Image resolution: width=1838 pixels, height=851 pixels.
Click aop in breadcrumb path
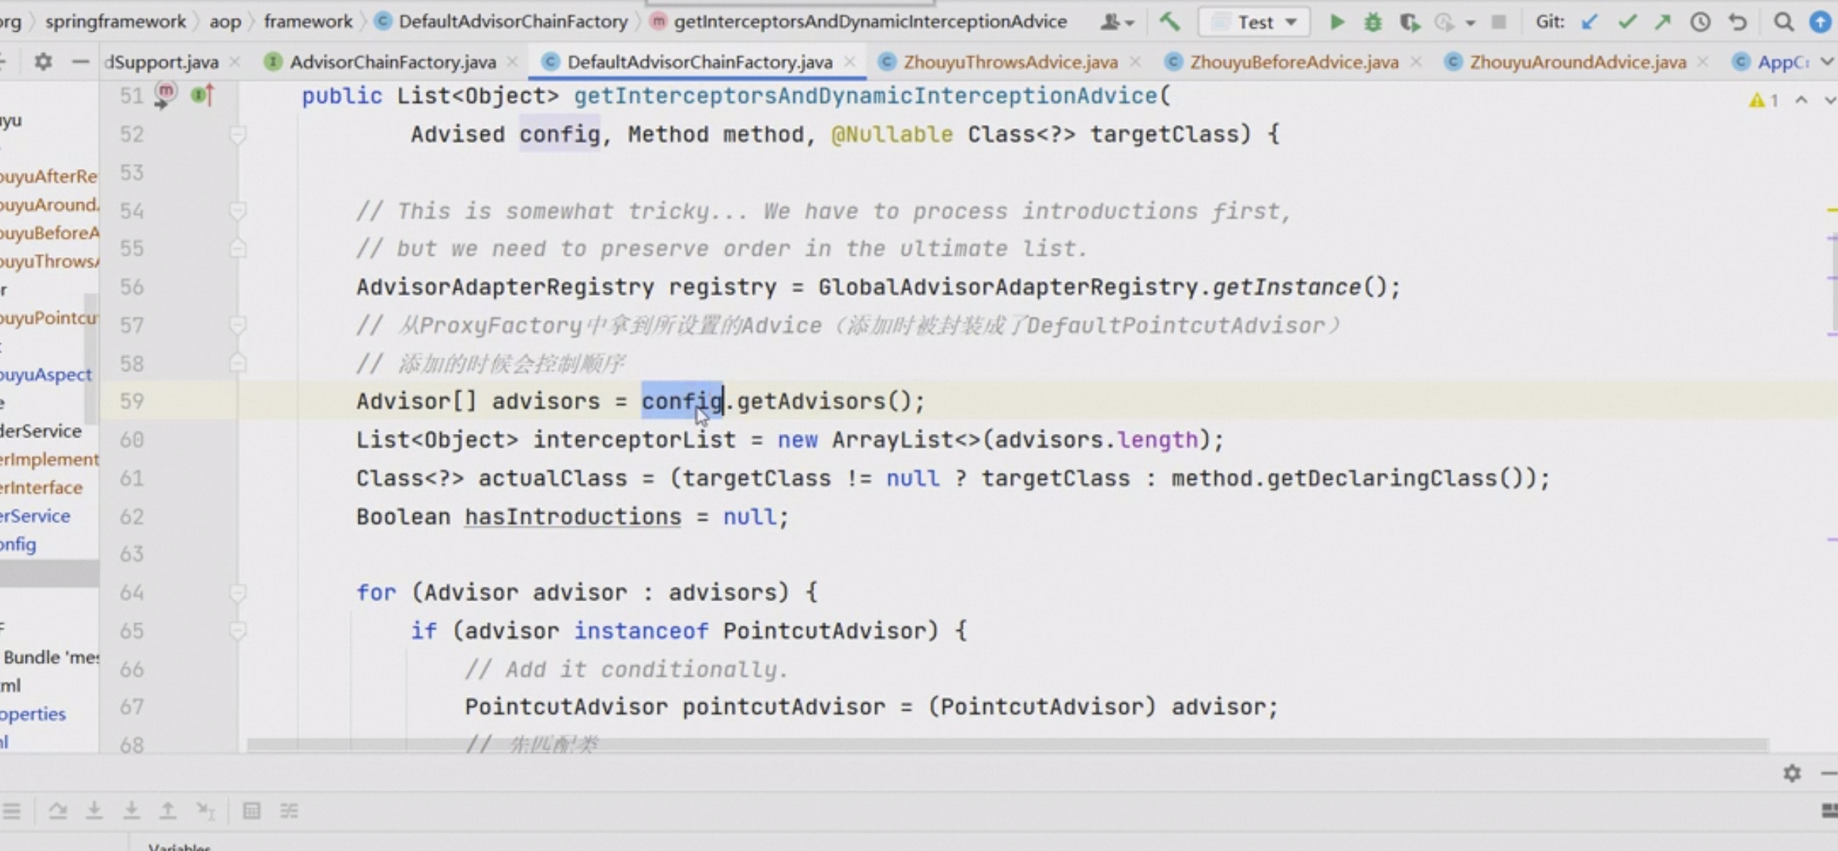pyautogui.click(x=225, y=21)
